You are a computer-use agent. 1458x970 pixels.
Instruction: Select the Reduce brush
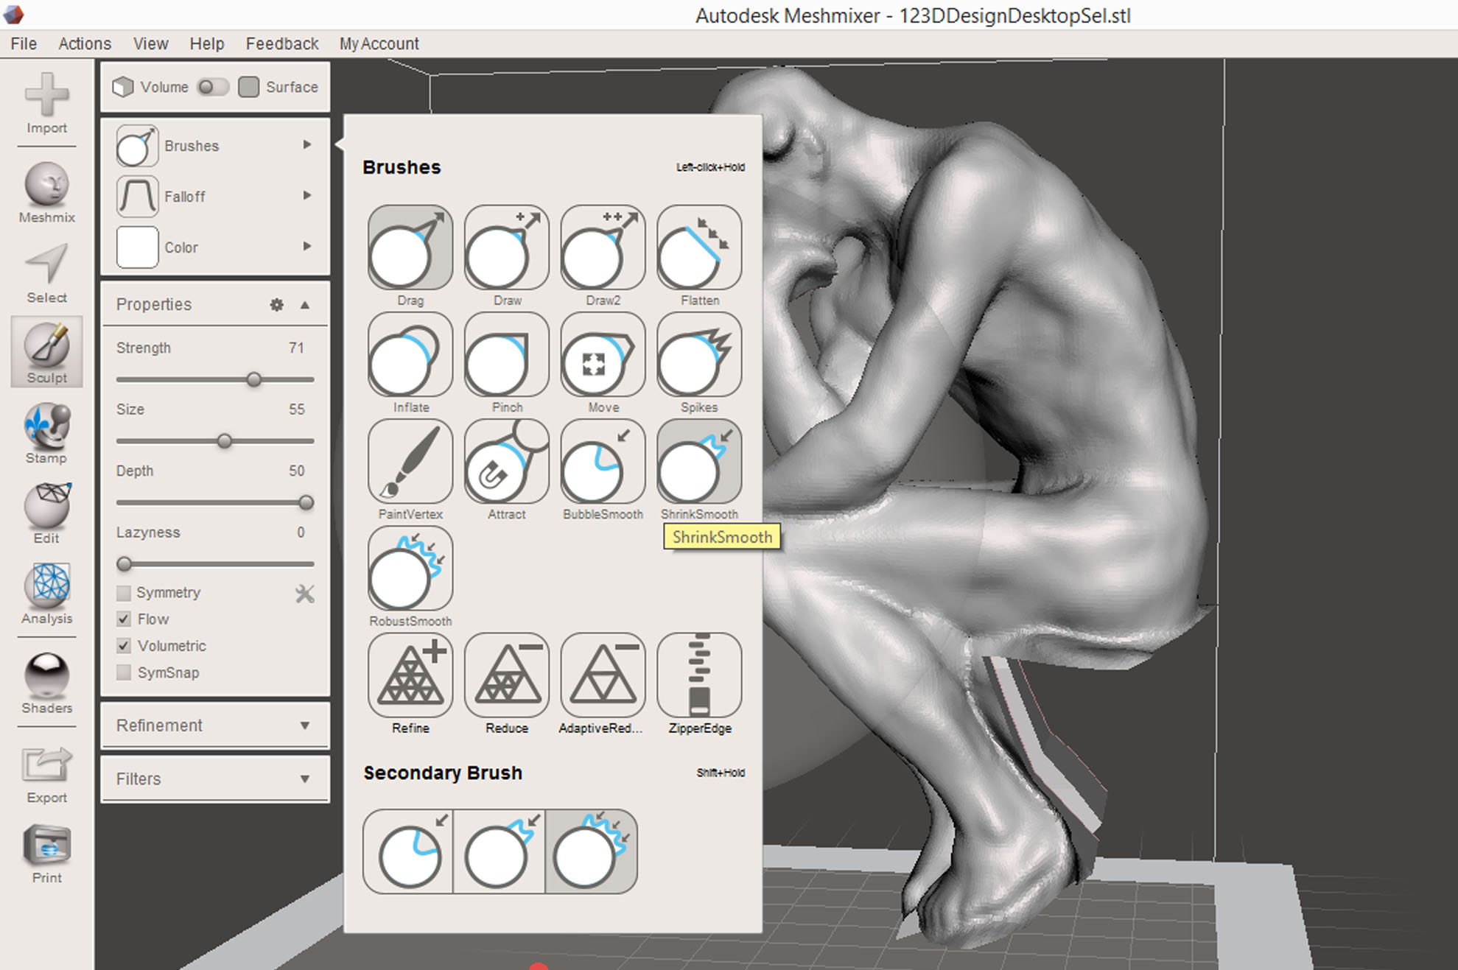click(507, 675)
